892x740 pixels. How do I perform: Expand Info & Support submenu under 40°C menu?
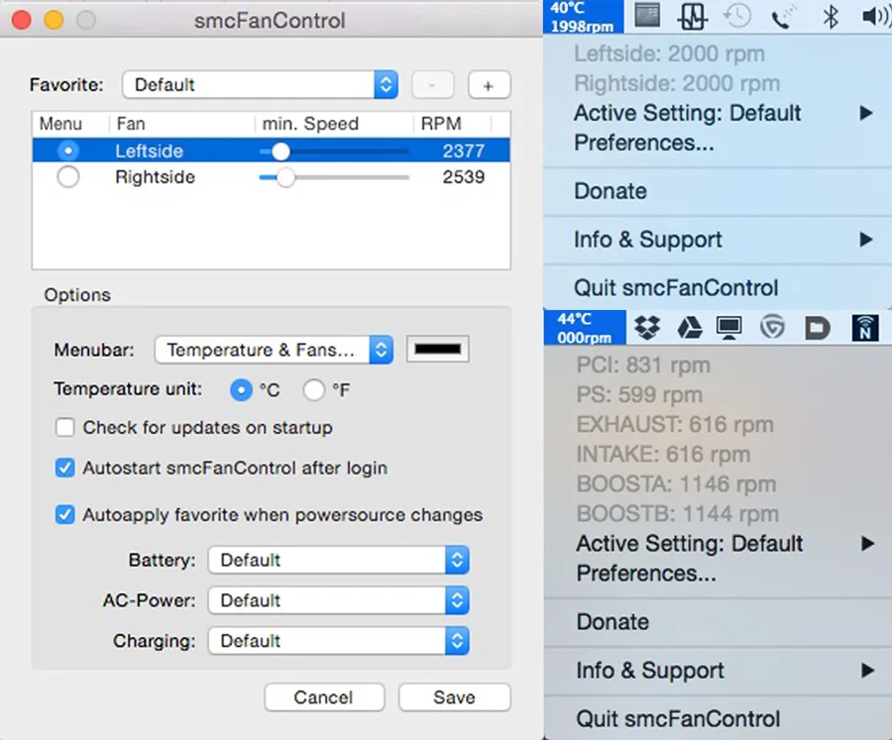click(x=718, y=240)
